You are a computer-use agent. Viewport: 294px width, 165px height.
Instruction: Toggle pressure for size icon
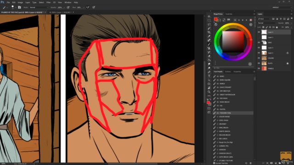(94, 7)
